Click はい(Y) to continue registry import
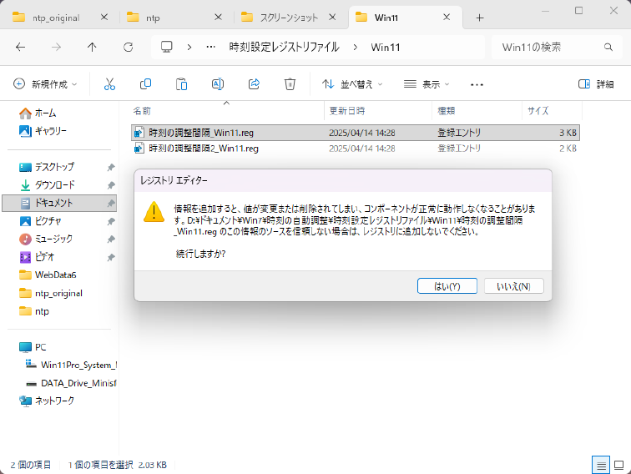The height and width of the screenshot is (474, 631). click(447, 286)
